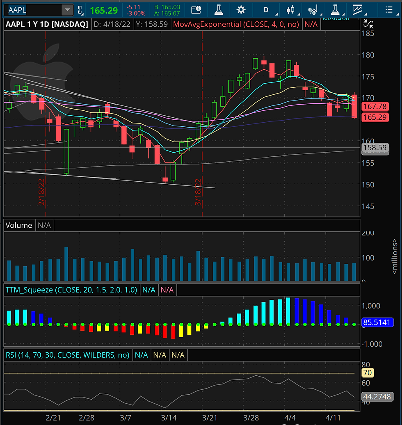Click the last price 165.29 in toolbar

(104, 11)
